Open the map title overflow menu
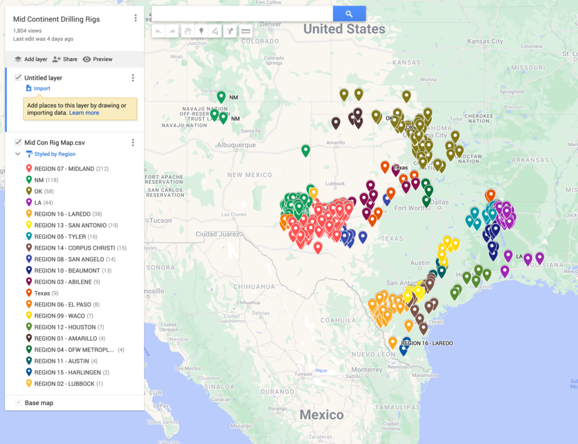Viewport: 578px width, 444px height. [x=135, y=17]
